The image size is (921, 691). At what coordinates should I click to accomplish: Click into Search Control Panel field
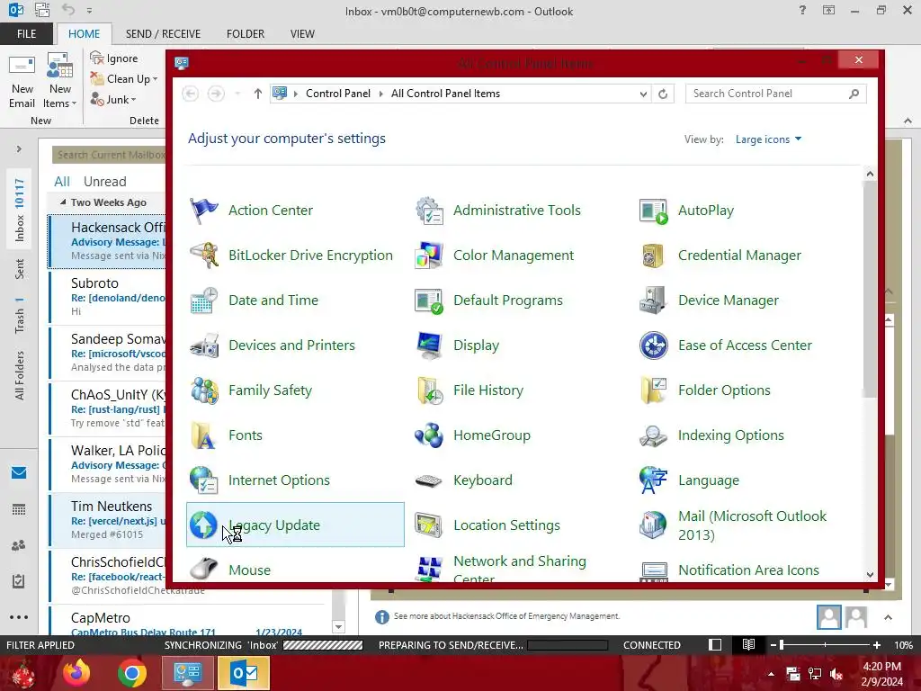pyautogui.click(x=775, y=94)
